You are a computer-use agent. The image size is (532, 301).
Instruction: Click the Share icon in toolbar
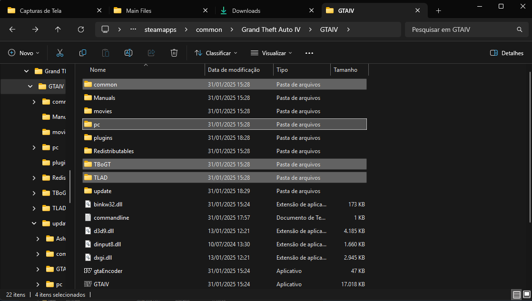(x=151, y=53)
